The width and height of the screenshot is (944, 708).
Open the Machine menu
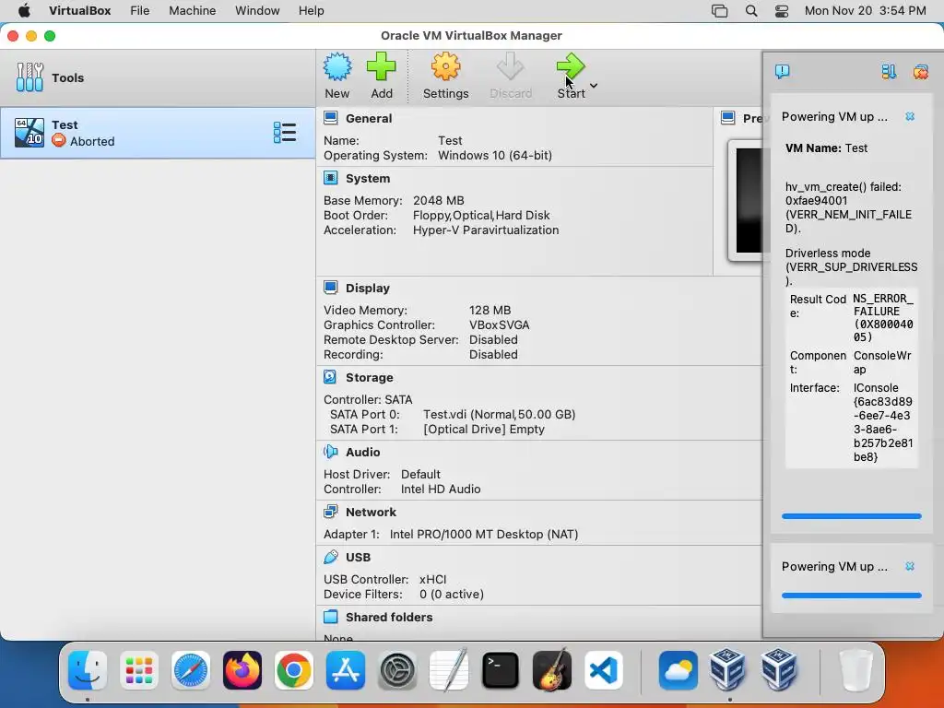pos(192,11)
